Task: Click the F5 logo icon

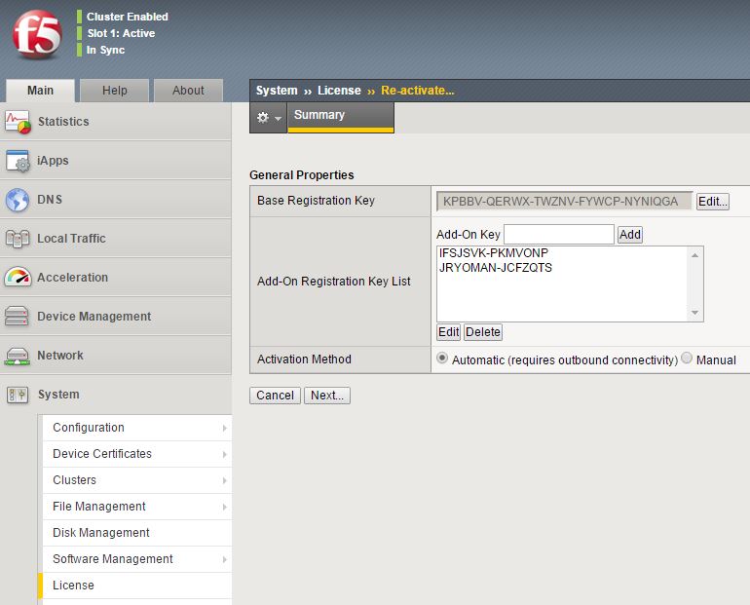Action: (x=37, y=34)
